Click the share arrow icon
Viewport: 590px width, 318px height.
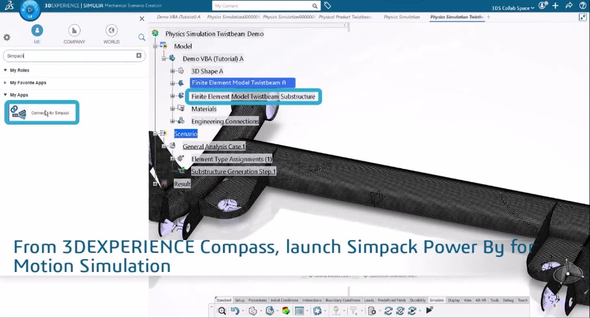click(x=569, y=6)
